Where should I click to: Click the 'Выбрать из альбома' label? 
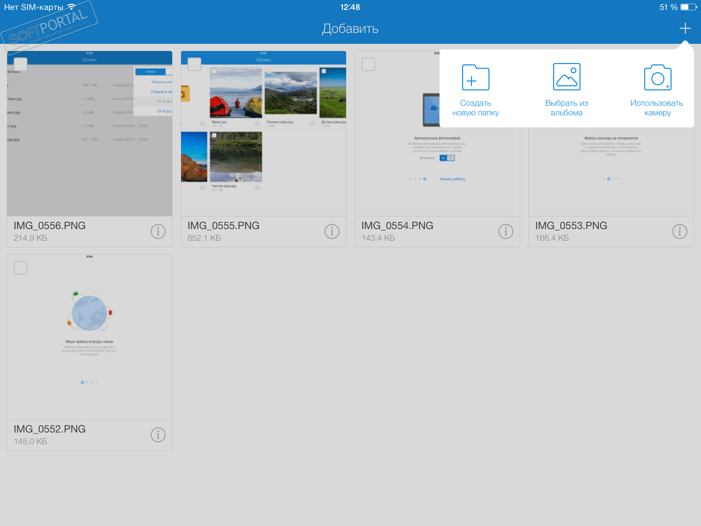566,108
